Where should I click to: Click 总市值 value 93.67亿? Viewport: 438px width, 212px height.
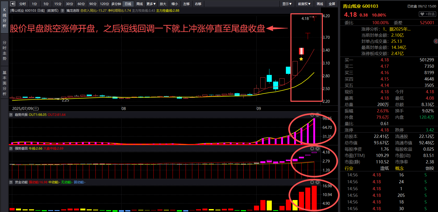[x=381, y=143]
